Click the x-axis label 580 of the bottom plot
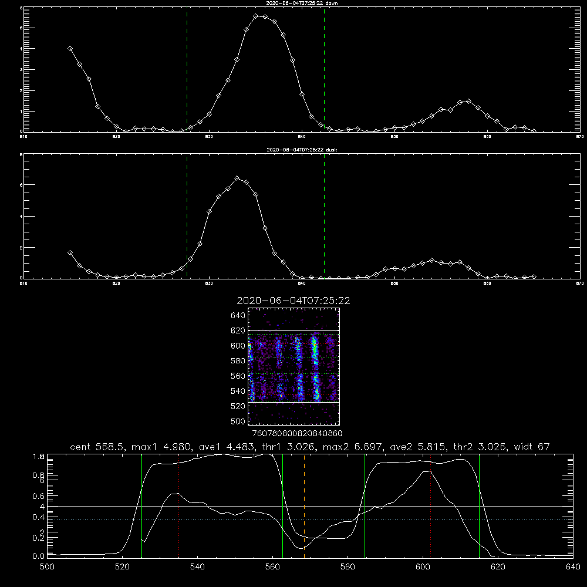The height and width of the screenshot is (587, 587). [x=348, y=567]
